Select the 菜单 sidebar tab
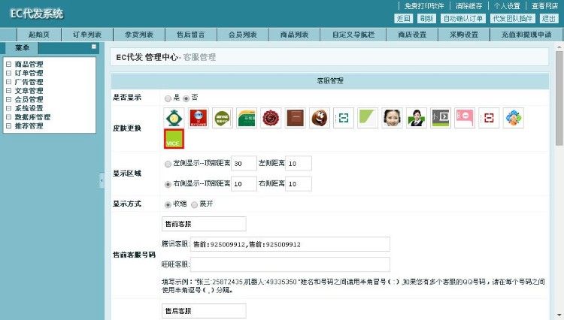564x320 pixels. click(x=22, y=48)
